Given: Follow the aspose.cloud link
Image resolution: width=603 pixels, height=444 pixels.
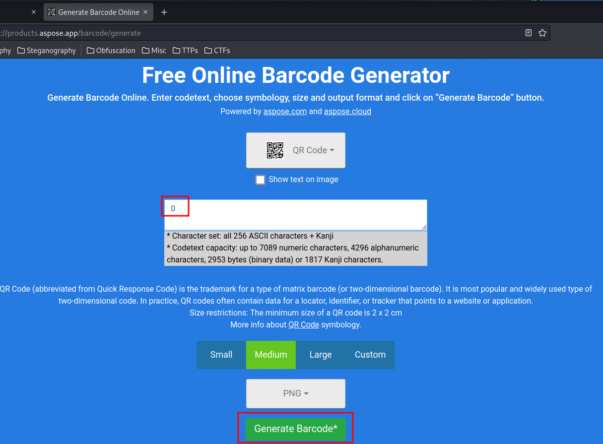Looking at the screenshot, I should (347, 112).
